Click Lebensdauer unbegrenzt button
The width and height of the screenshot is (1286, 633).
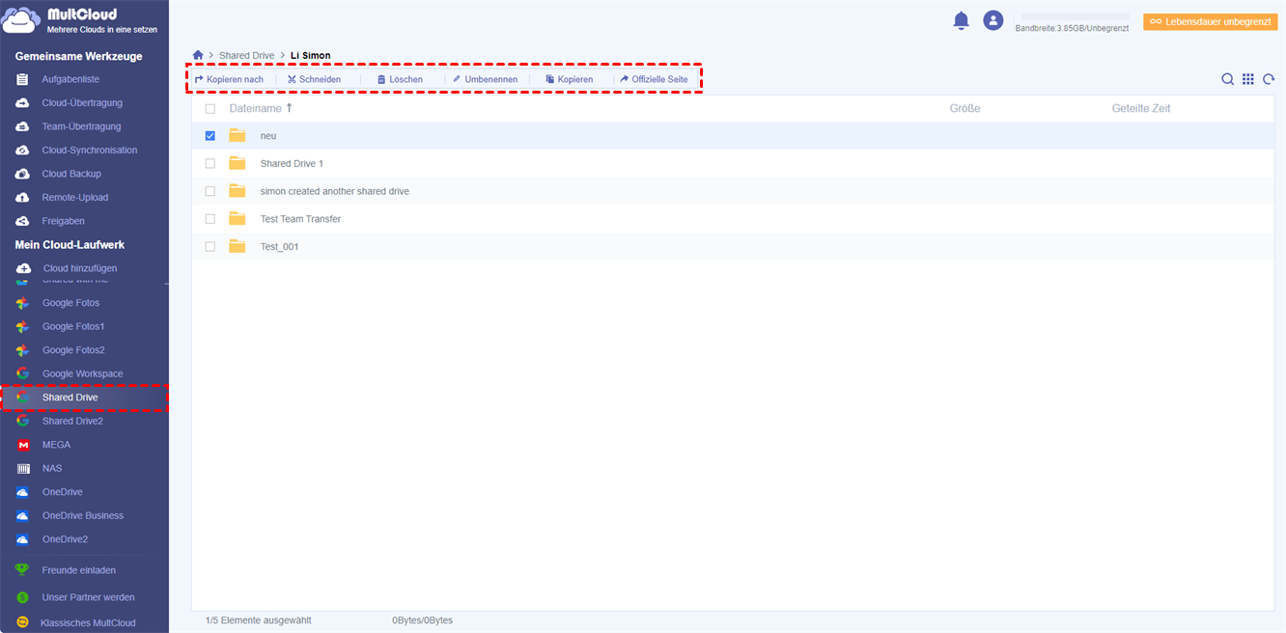pos(1211,21)
